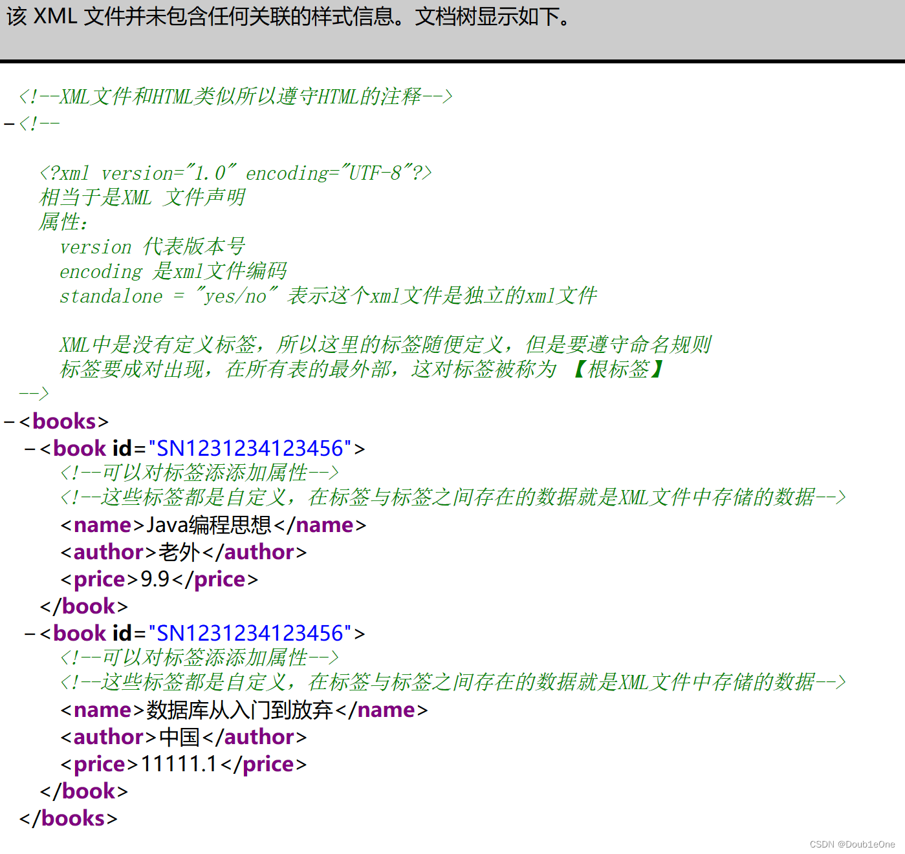
Task: Click the price element 11111.1
Action: click(184, 764)
